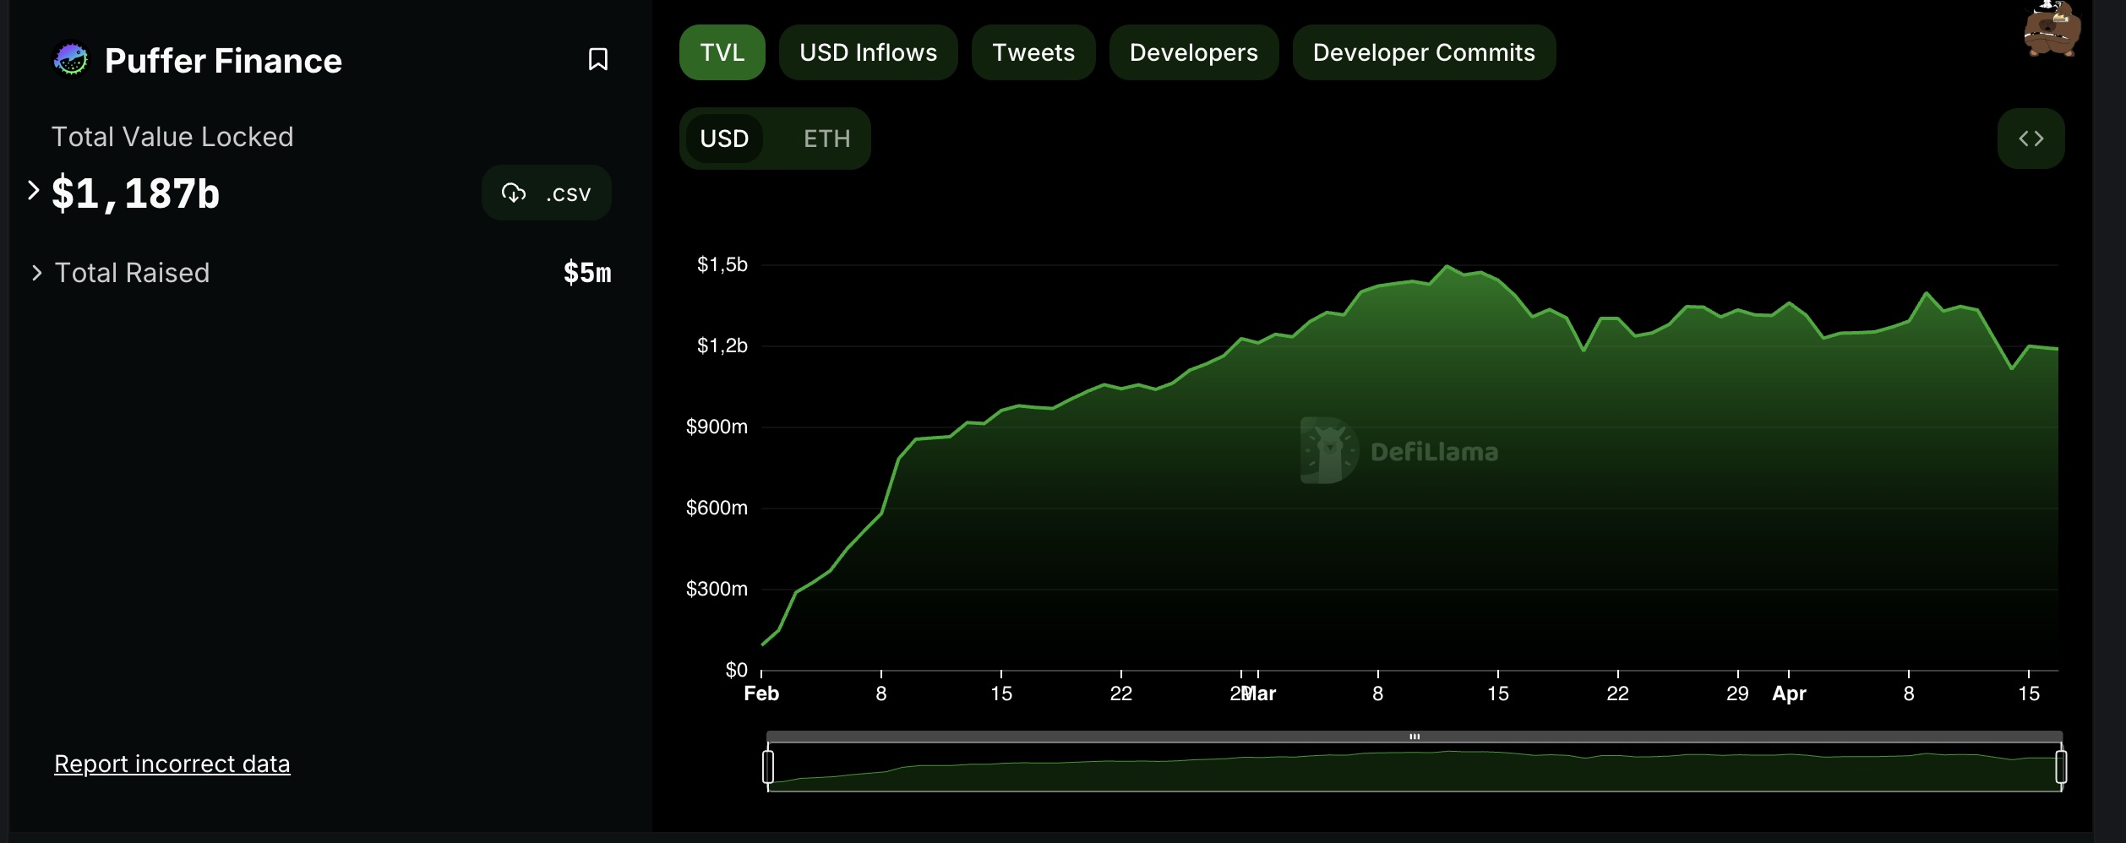This screenshot has width=2126, height=843.
Task: Open the Report incorrect data link
Action: pos(172,764)
